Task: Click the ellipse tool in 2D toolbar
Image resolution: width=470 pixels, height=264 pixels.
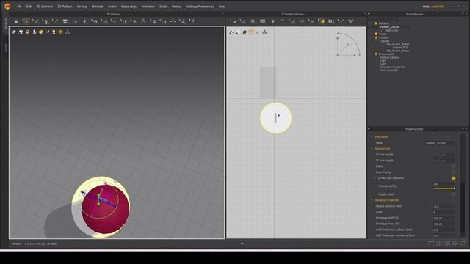Action: click(253, 21)
